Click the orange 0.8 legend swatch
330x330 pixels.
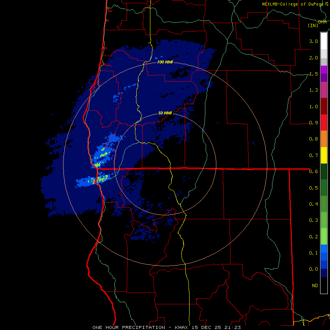pos(324,139)
